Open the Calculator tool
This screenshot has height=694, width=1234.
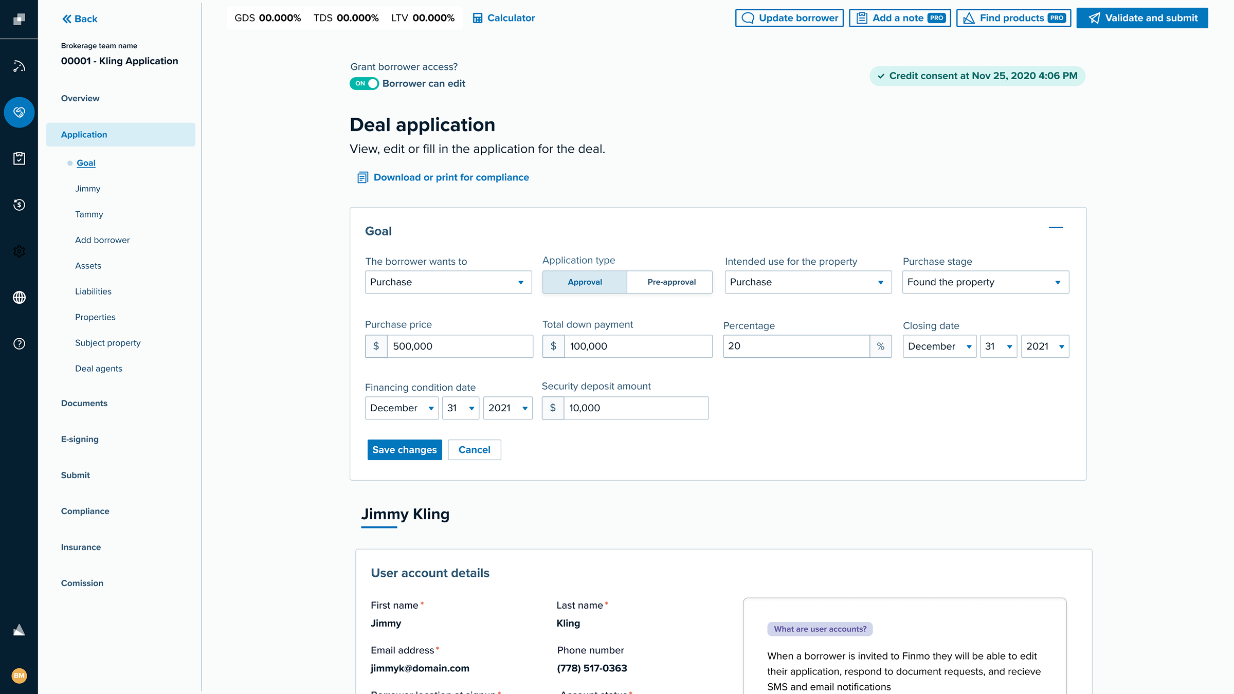pyautogui.click(x=503, y=18)
